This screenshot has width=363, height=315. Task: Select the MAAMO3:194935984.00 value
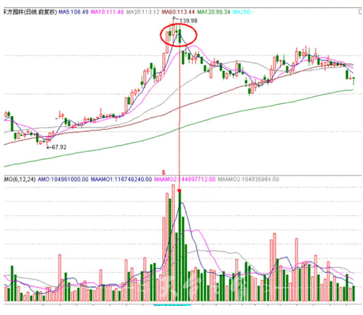click(248, 179)
